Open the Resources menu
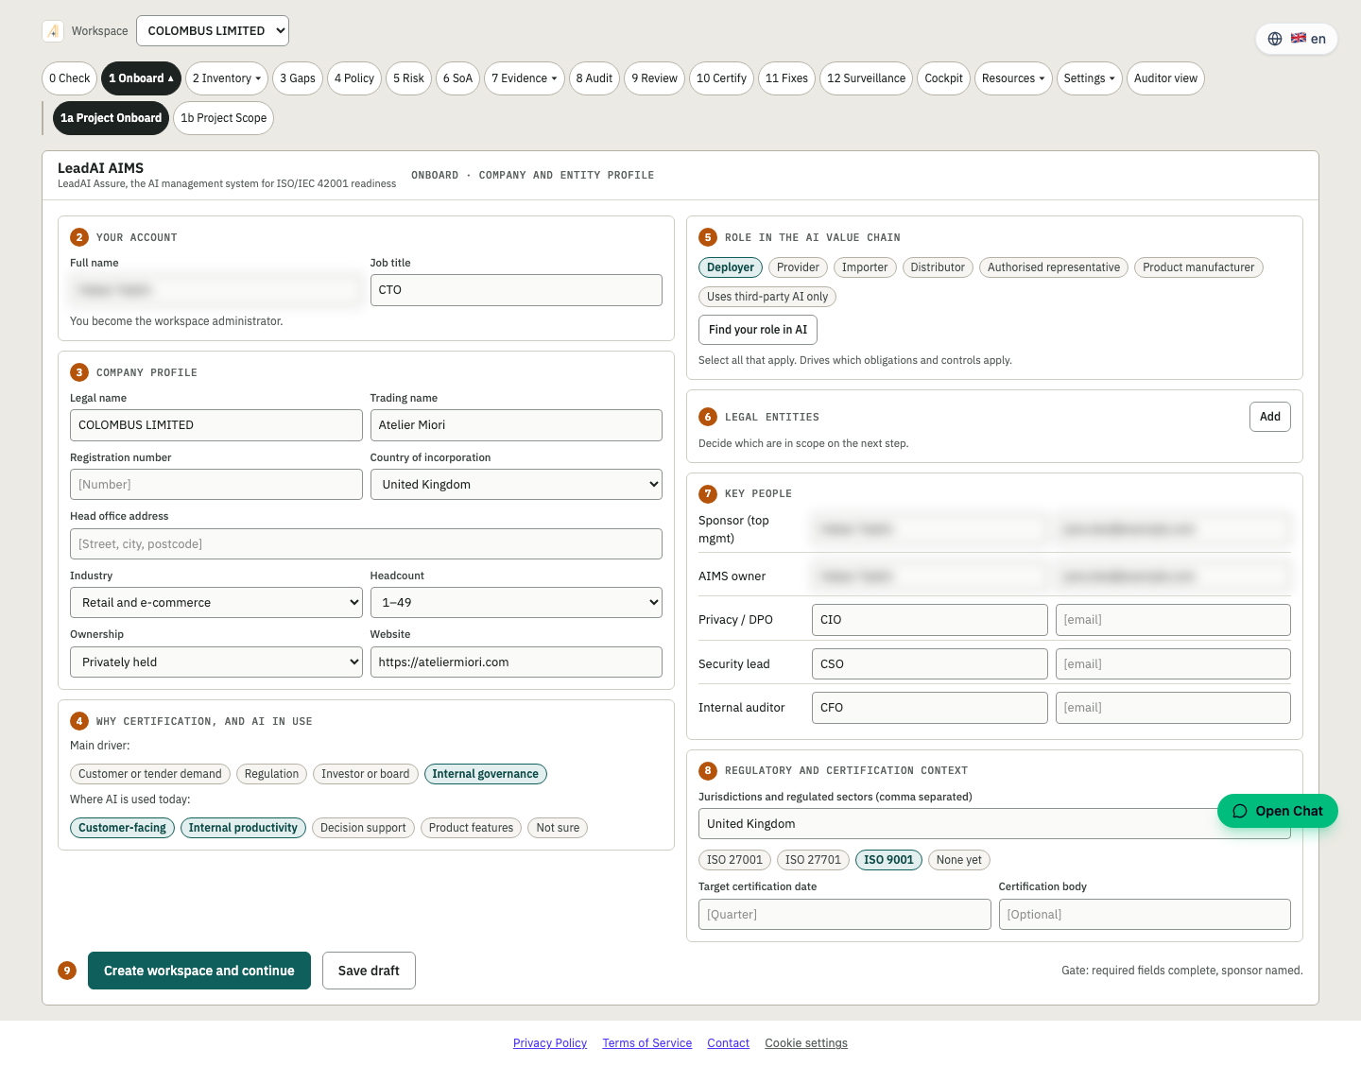 (x=1013, y=78)
